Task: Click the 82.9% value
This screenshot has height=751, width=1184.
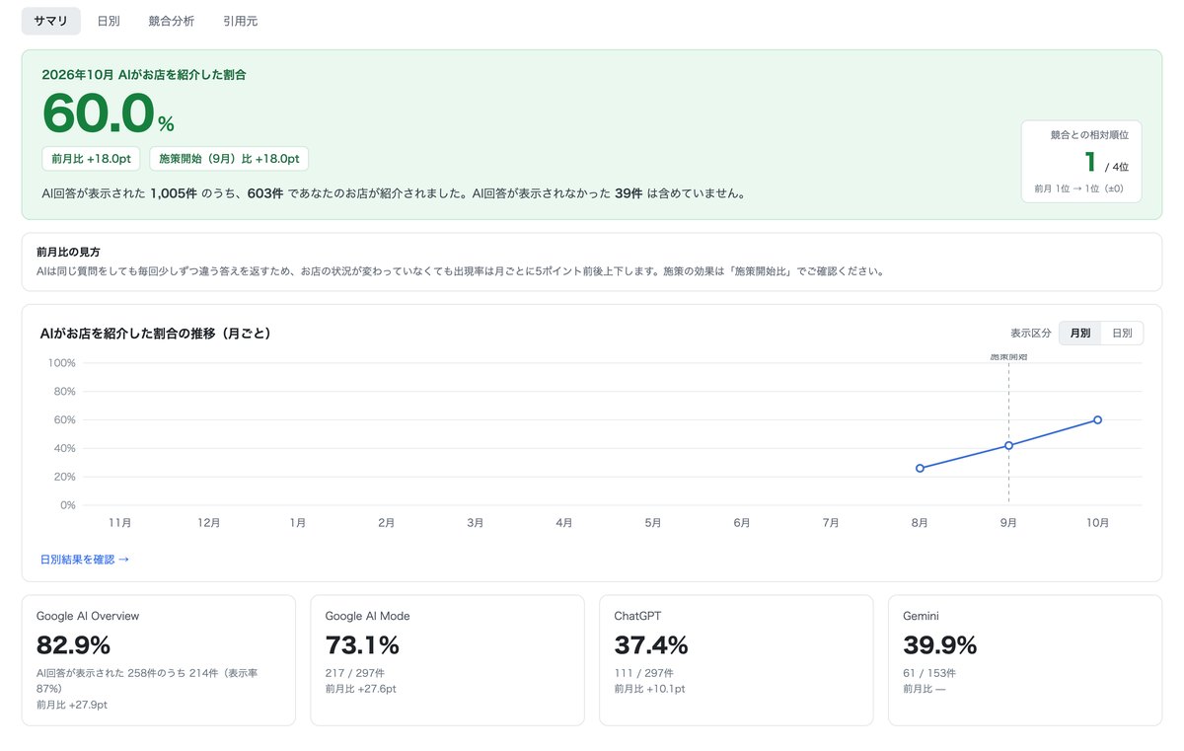Action: click(73, 645)
